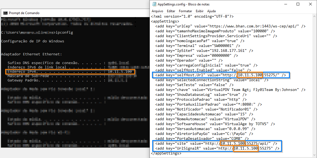Image resolution: width=317 pixels, height=158 pixels.
Task: Click the 'selfHost.Enabled' line
Action: (x=203, y=70)
